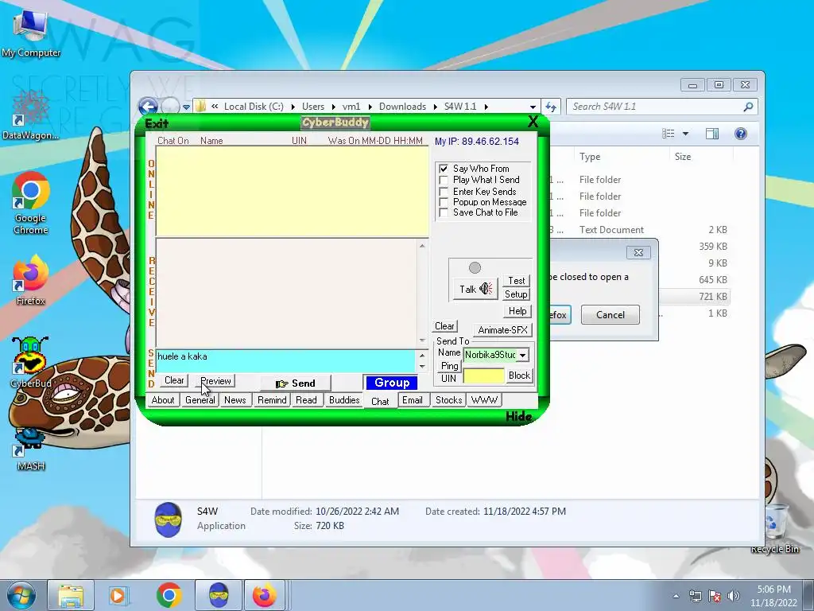Switch to Buddies tab

click(x=344, y=399)
